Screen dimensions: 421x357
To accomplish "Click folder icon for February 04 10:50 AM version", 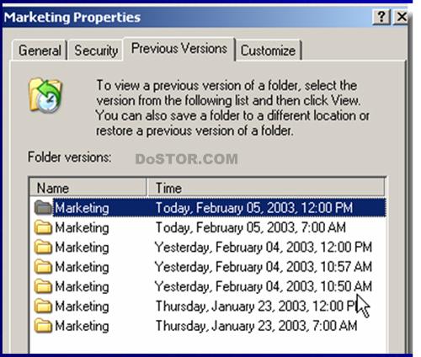I will [x=43, y=286].
